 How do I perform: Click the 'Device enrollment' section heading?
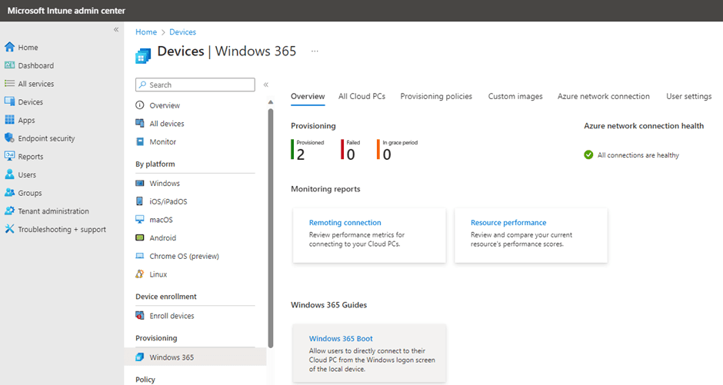click(166, 297)
